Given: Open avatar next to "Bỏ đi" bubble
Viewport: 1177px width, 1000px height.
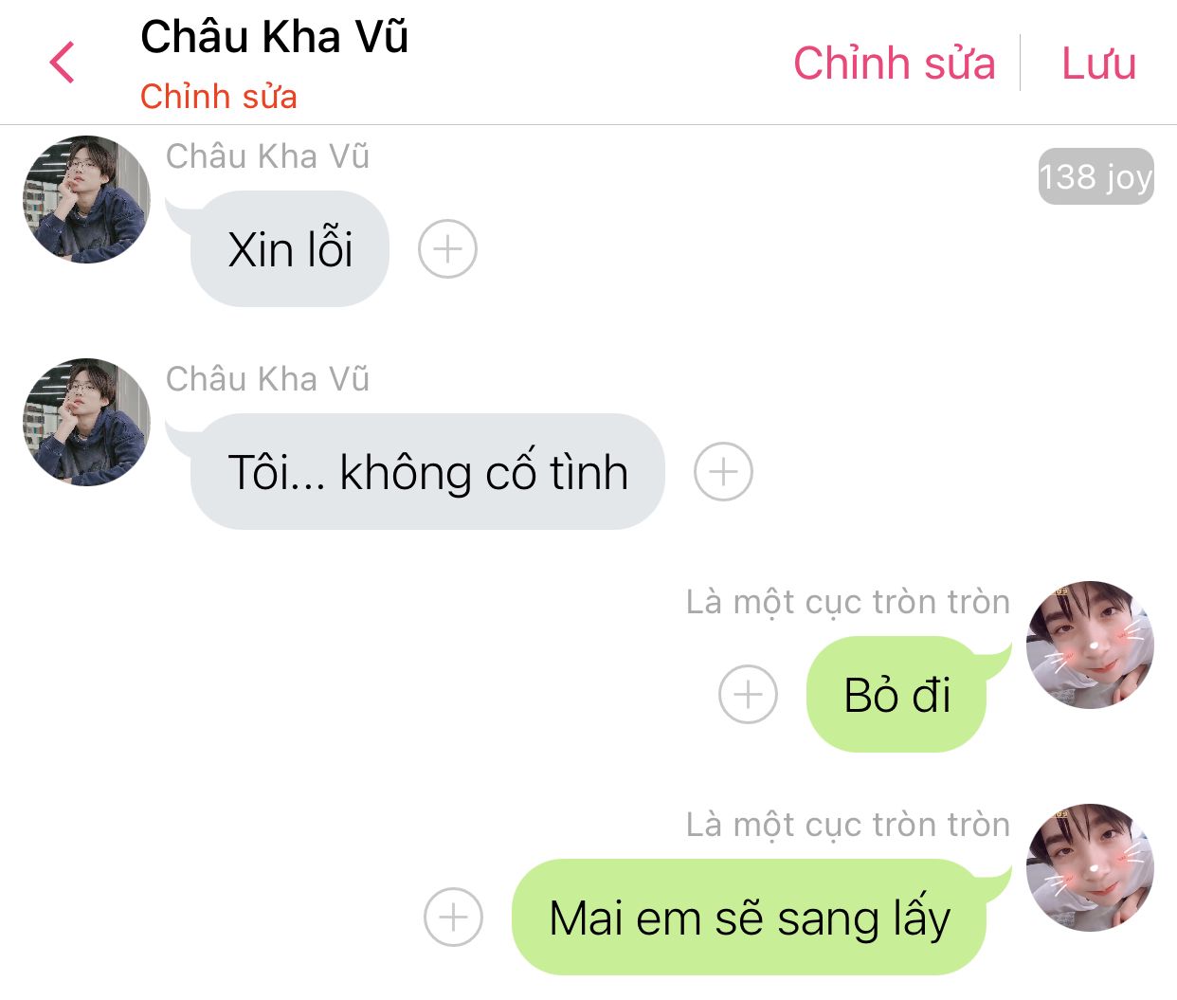Looking at the screenshot, I should 1090,645.
